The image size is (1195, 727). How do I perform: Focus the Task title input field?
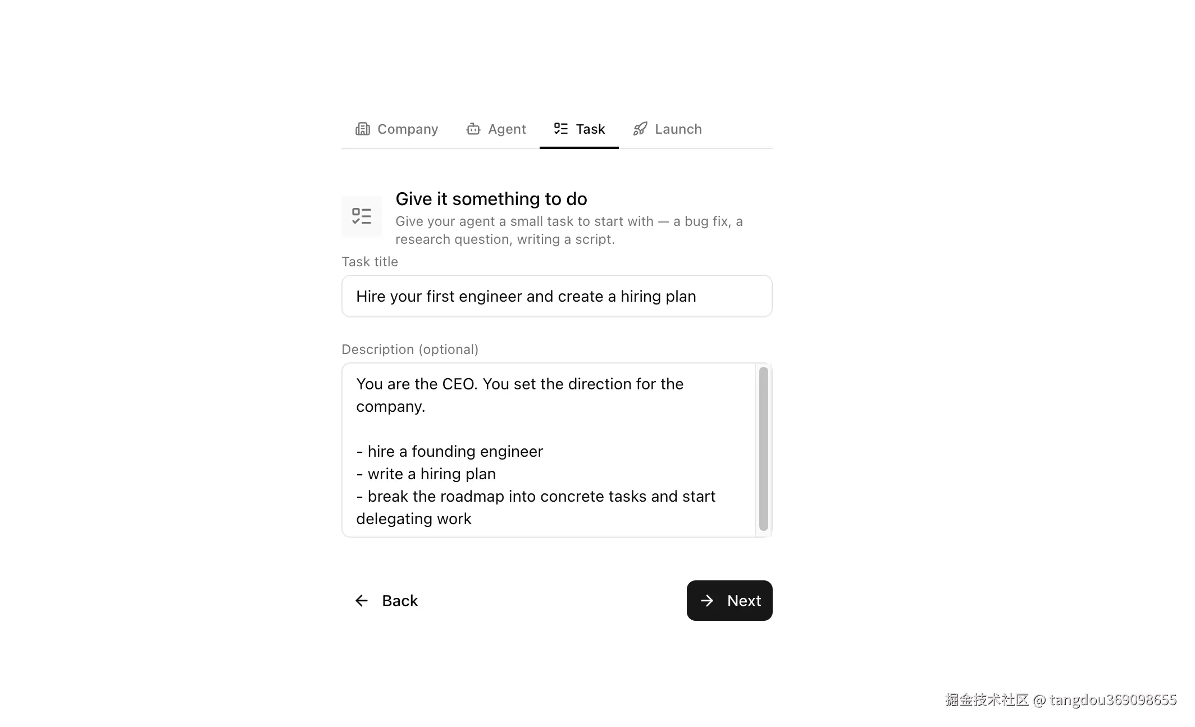pyautogui.click(x=557, y=296)
